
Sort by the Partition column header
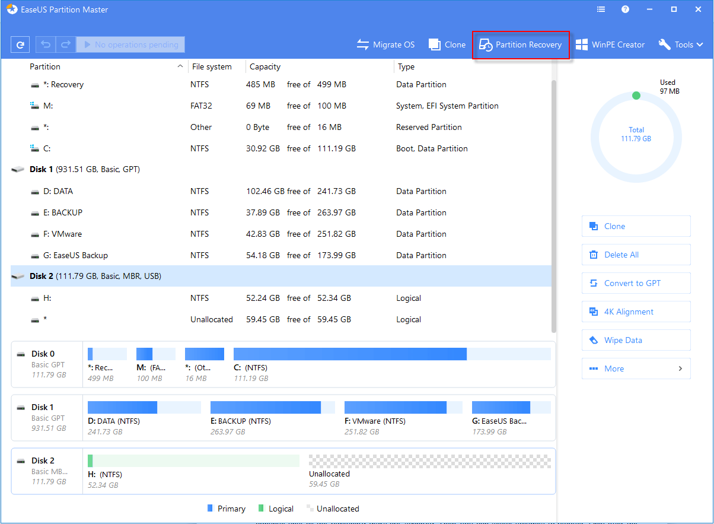(x=45, y=67)
